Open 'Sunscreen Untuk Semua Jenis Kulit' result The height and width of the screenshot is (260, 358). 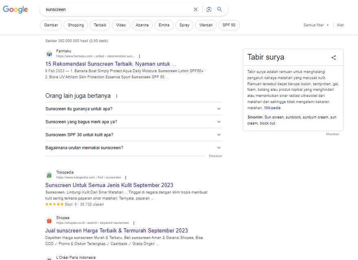109,185
